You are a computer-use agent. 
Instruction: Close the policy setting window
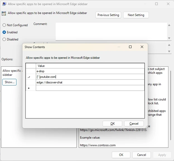(x=168, y=4)
